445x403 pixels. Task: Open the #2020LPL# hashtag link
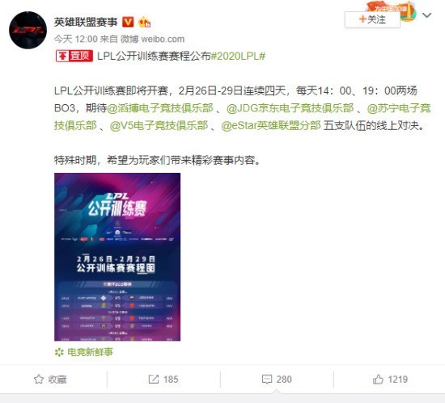(238, 56)
